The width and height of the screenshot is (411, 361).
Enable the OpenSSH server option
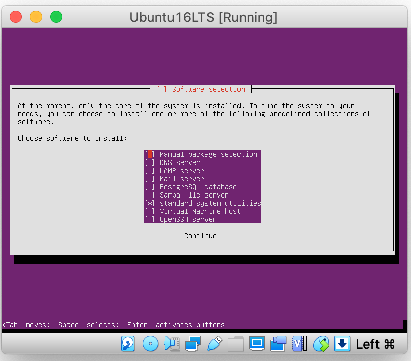point(150,219)
